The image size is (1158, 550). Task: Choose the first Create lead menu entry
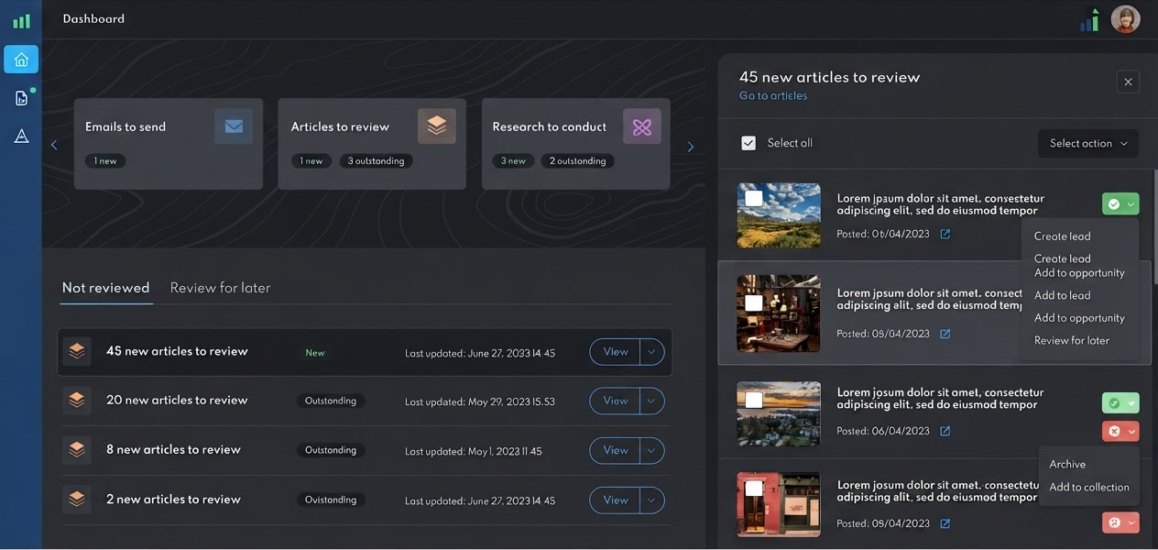tap(1062, 236)
